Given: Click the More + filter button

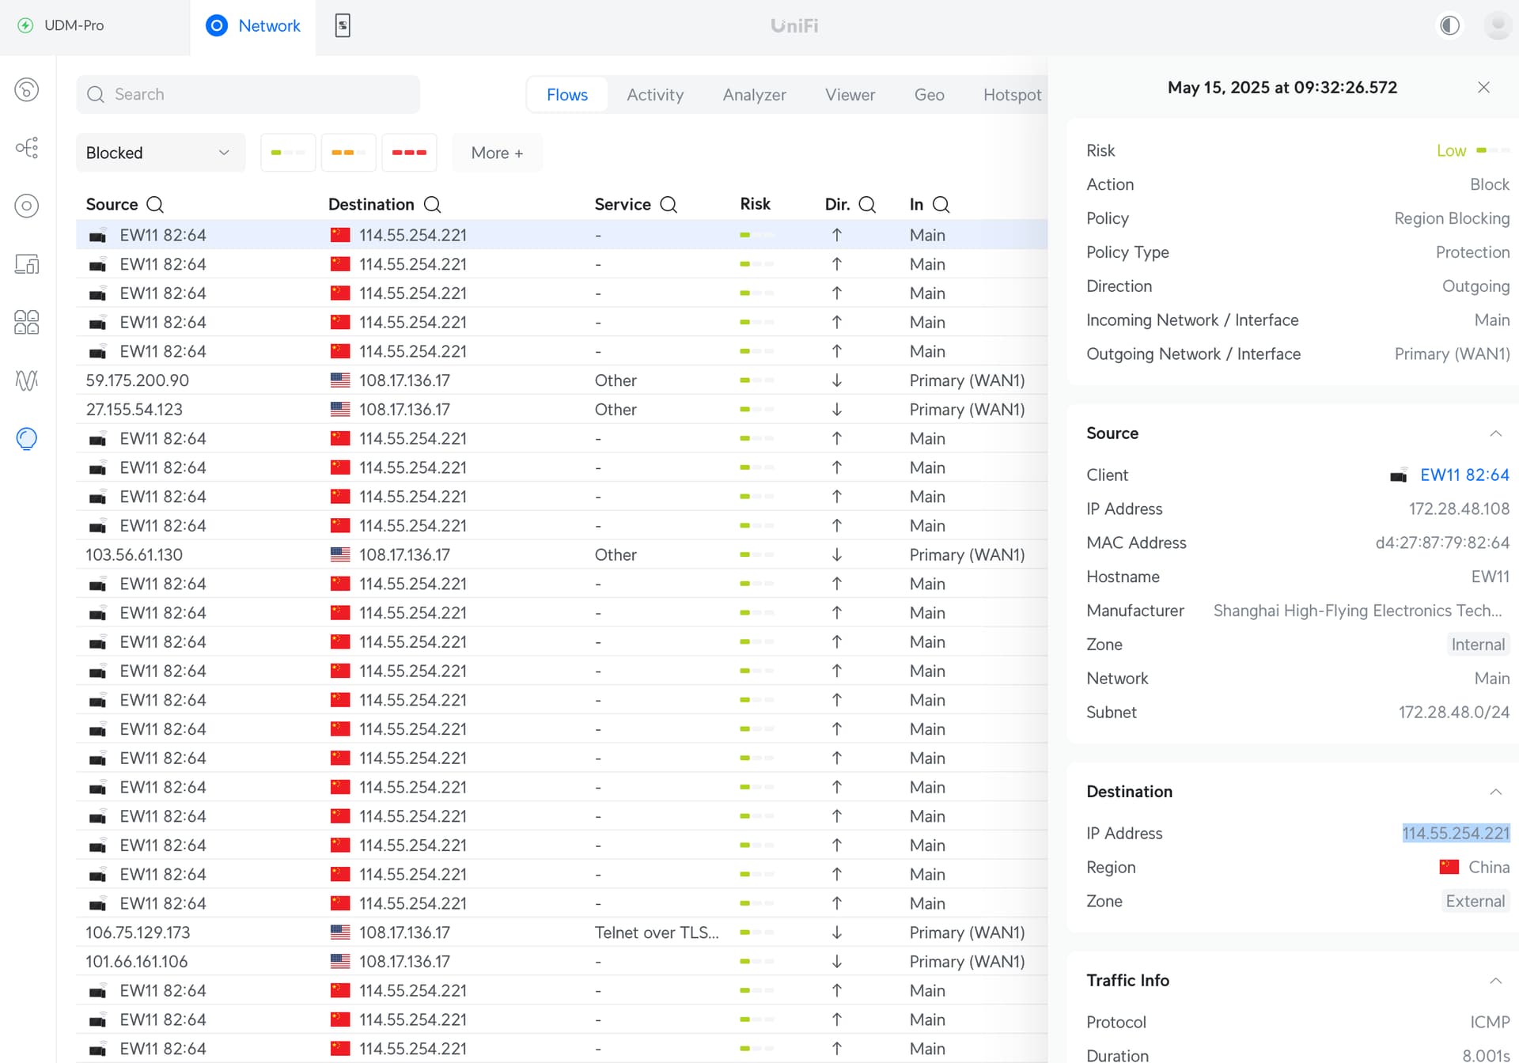Looking at the screenshot, I should (497, 153).
